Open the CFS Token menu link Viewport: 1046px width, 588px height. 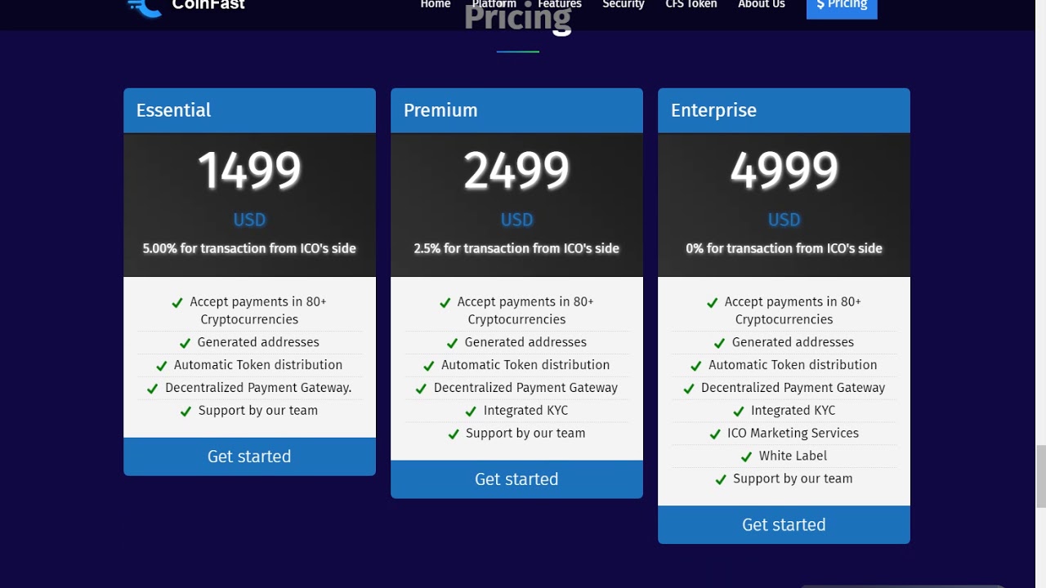[691, 5]
